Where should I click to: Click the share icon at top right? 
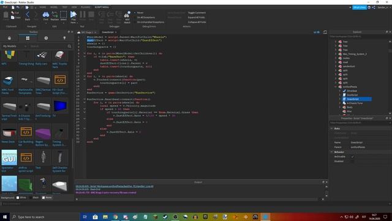pos(374,7)
